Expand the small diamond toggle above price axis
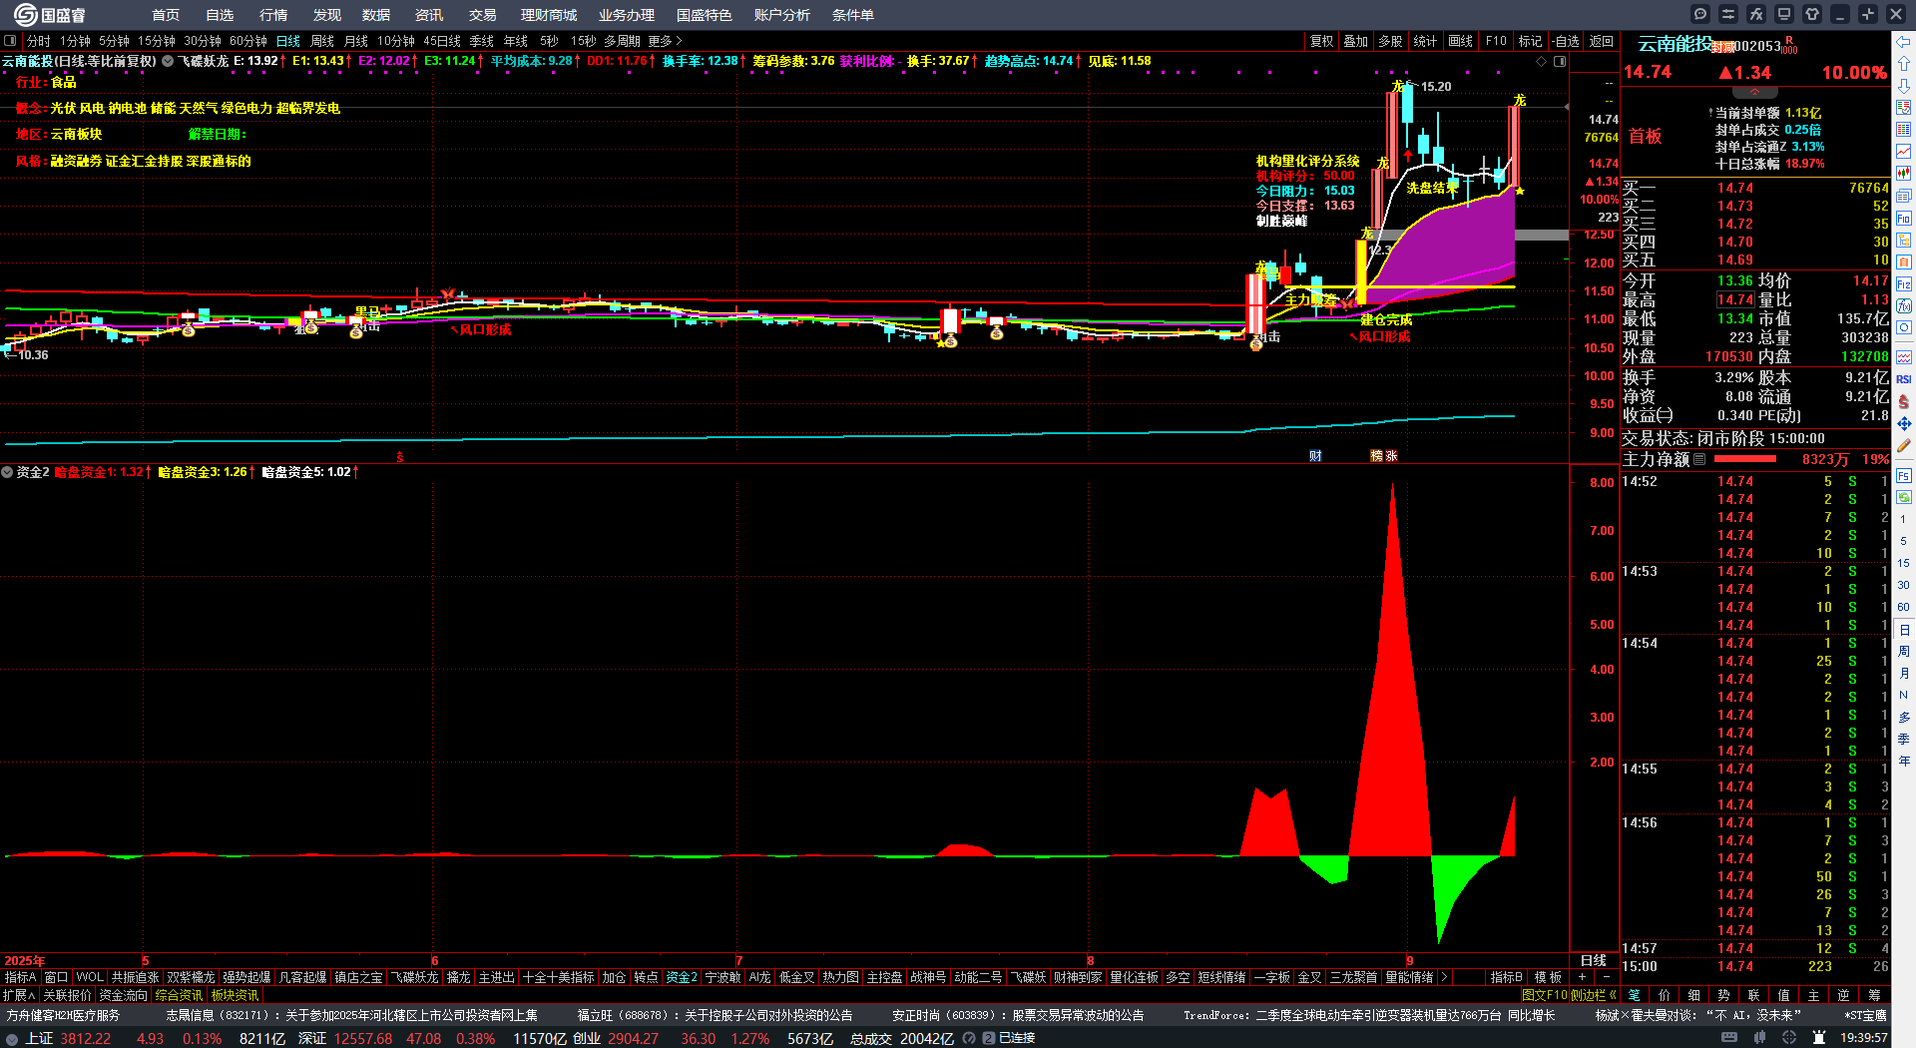The width and height of the screenshot is (1916, 1048). click(x=1541, y=61)
